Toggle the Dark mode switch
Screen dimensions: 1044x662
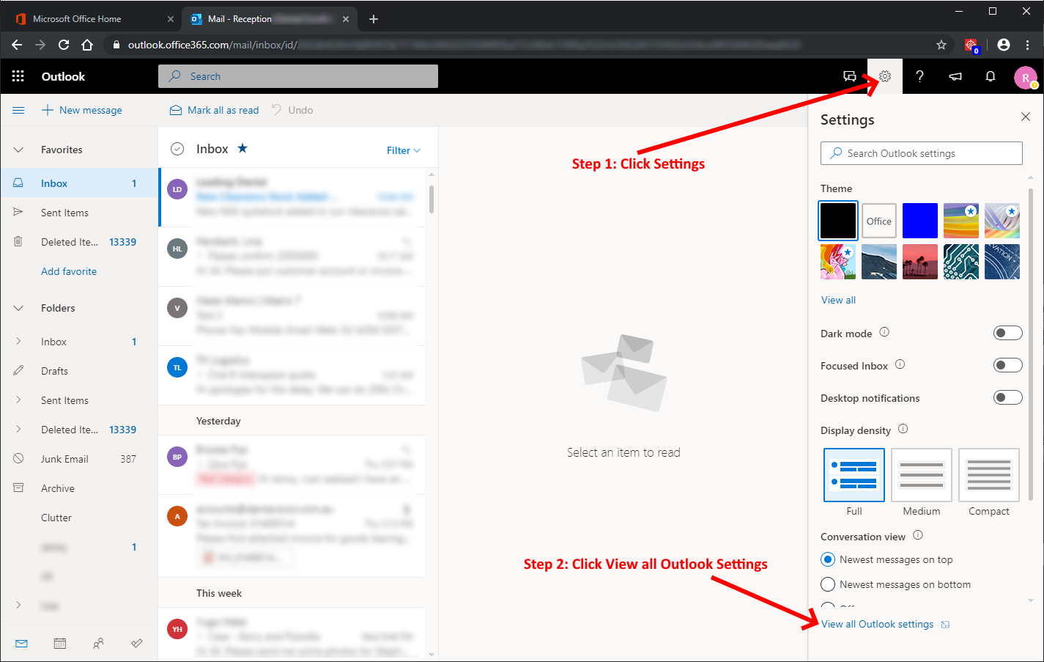(x=1007, y=333)
